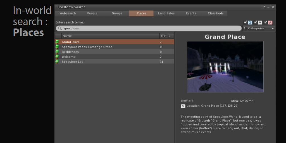Click the Location: Grand Place (127, 128, 22) text
This screenshot has height=143, width=286.
(213, 106)
